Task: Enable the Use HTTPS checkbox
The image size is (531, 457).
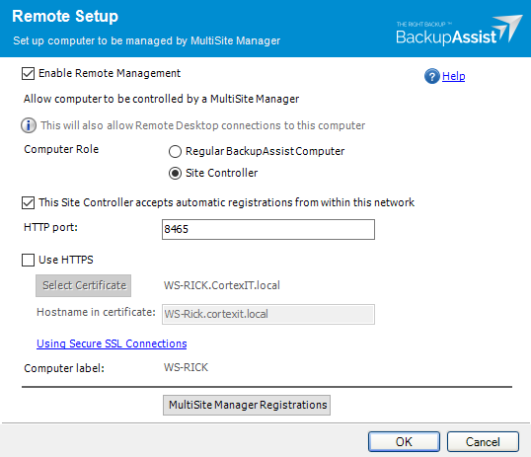Action: tap(28, 261)
